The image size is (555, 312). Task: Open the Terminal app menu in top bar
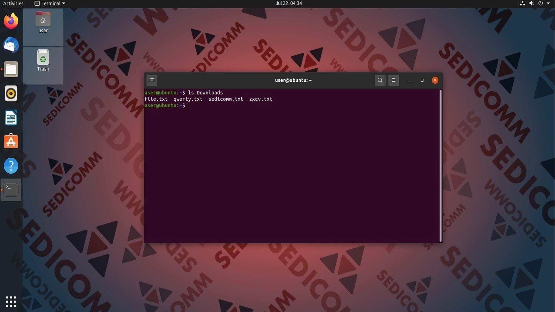coord(50,3)
